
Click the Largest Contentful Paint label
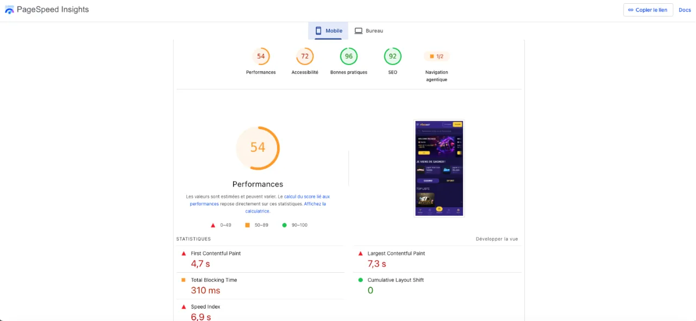click(x=396, y=253)
